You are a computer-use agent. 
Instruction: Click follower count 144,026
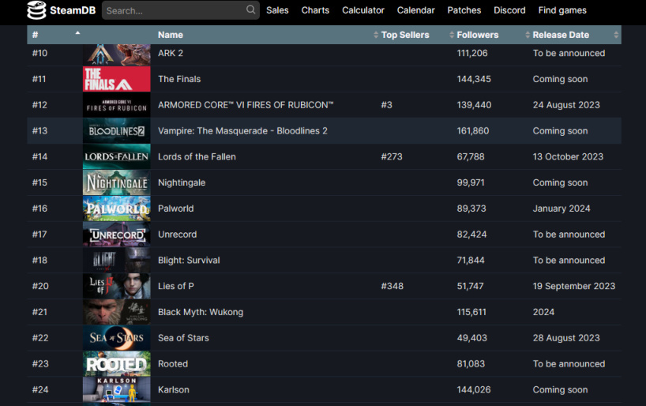click(x=474, y=390)
